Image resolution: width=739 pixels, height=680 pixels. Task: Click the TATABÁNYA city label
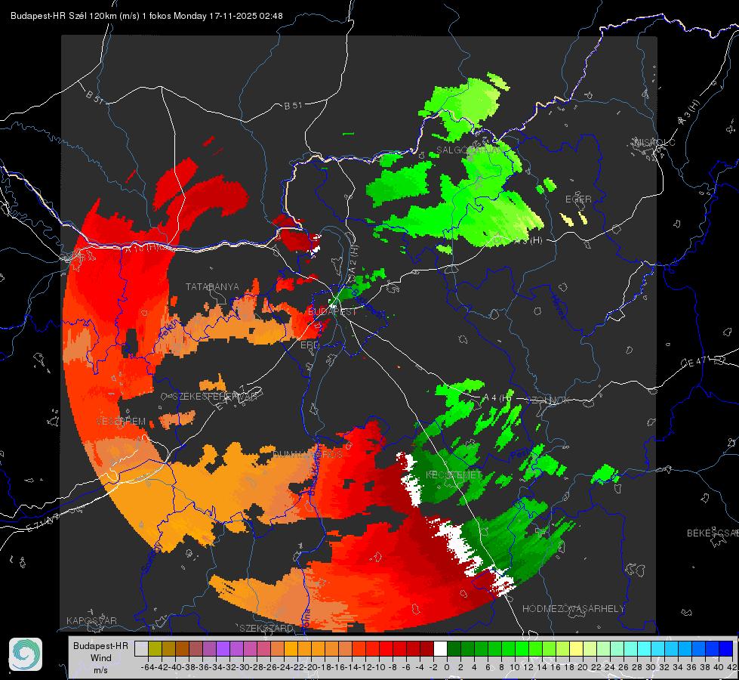point(212,286)
